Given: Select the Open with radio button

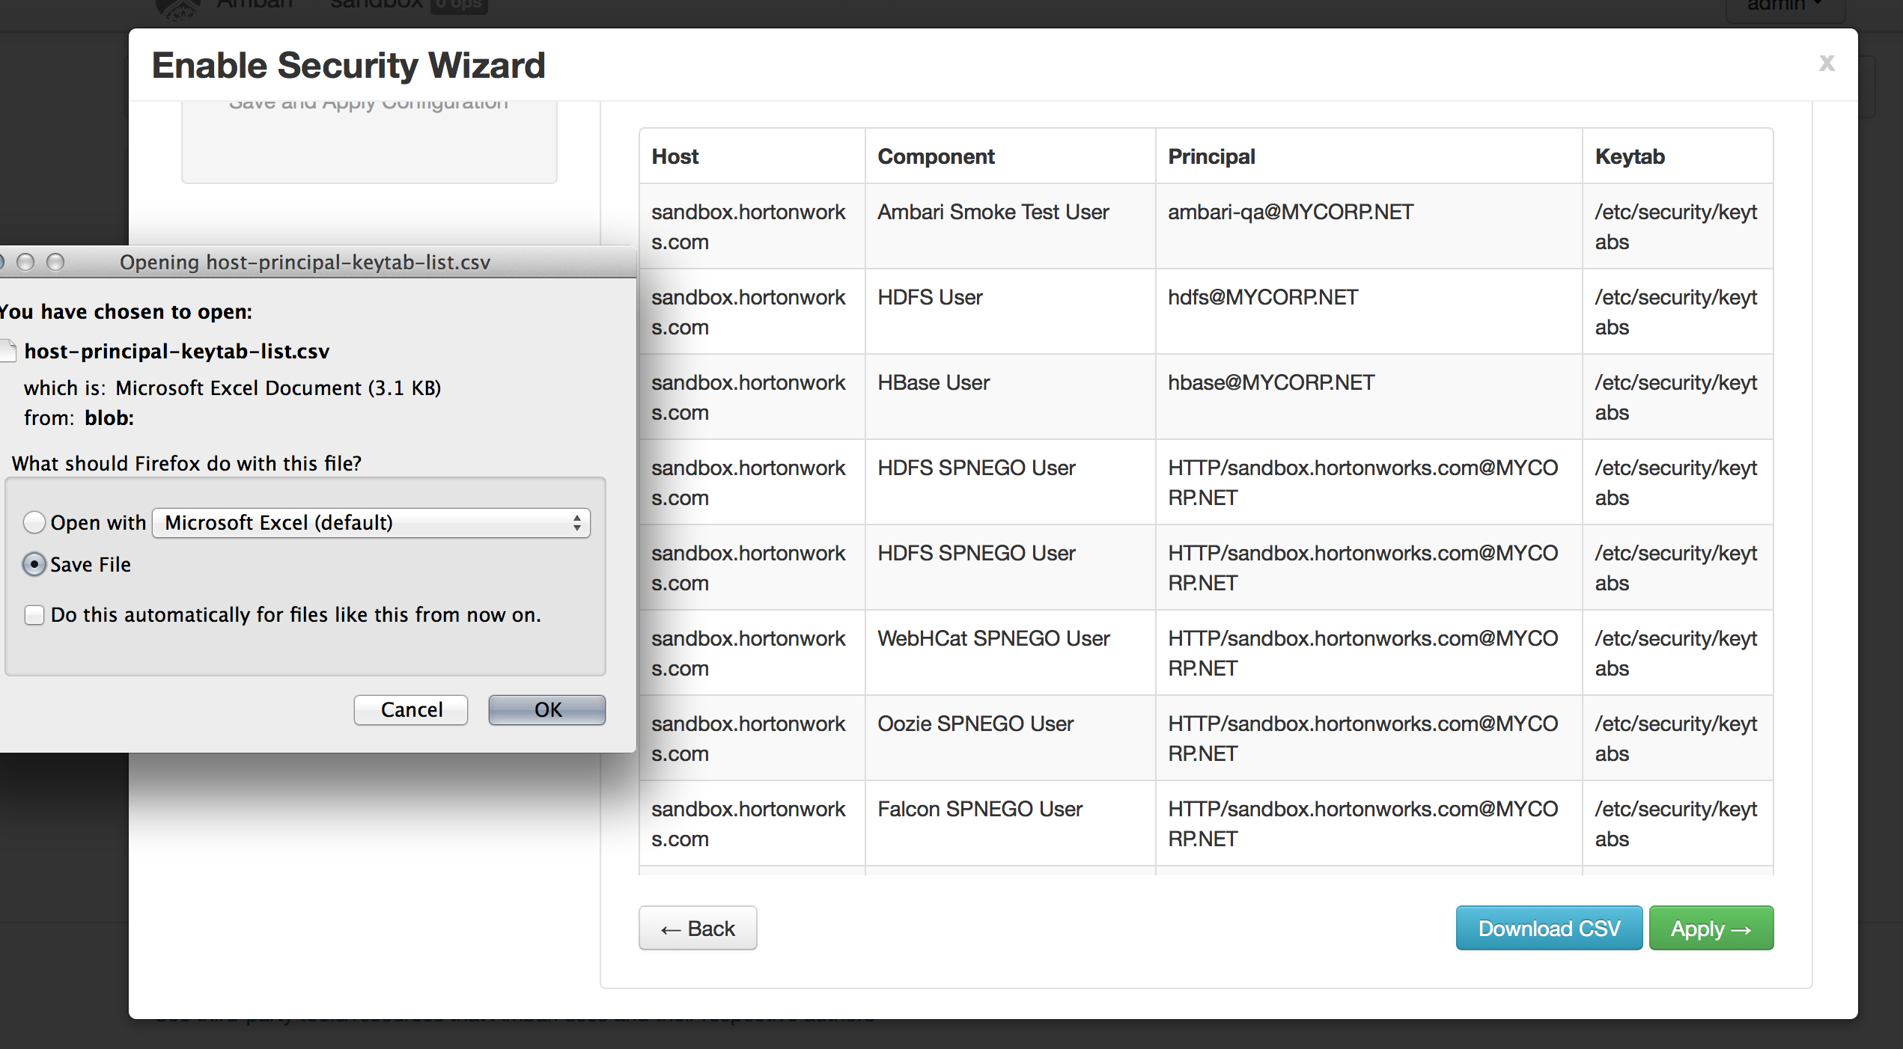Looking at the screenshot, I should pyautogui.click(x=34, y=522).
